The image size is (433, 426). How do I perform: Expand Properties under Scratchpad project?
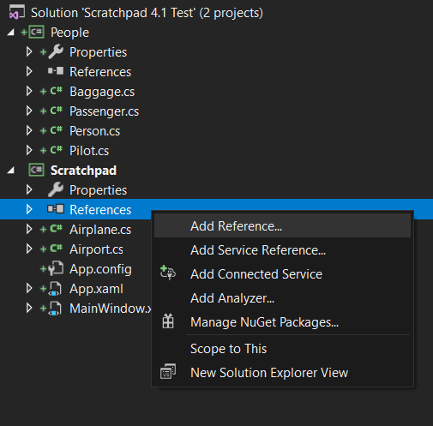(29, 189)
